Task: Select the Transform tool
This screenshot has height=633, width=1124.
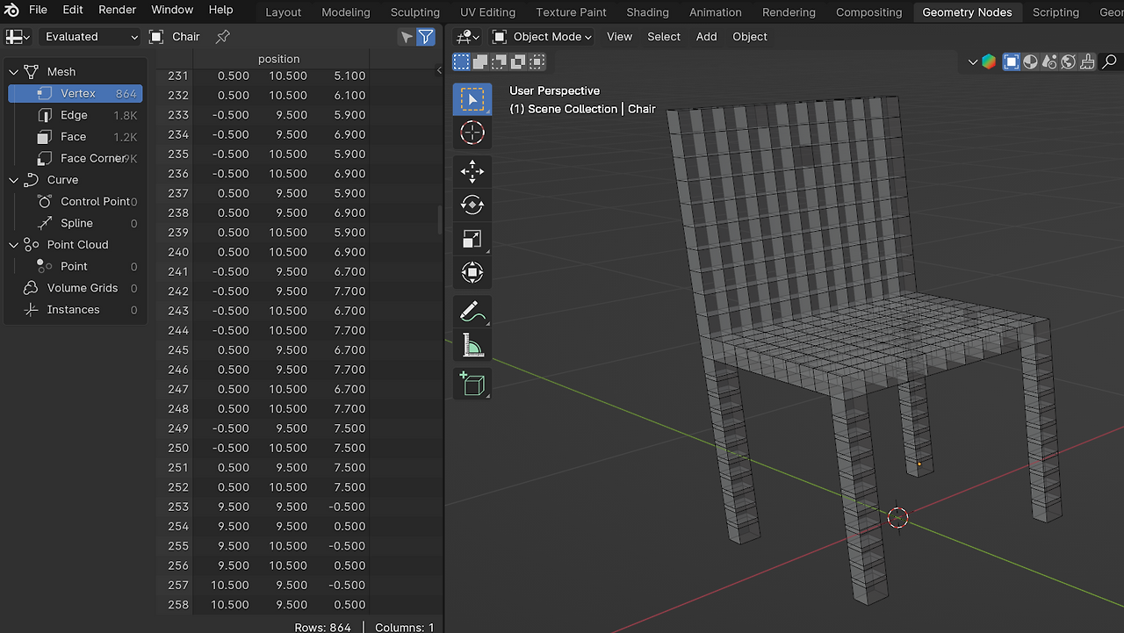Action: point(472,272)
